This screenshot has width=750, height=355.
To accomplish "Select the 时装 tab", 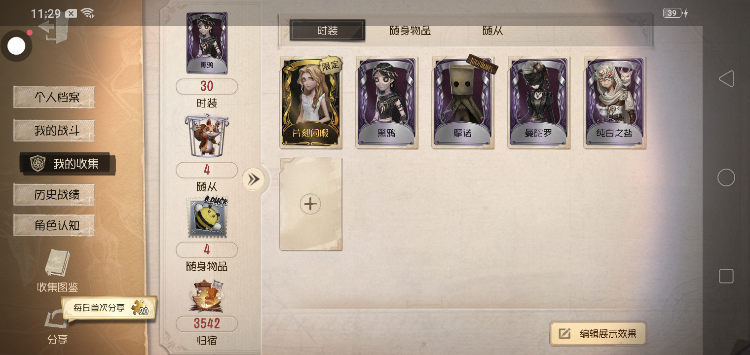I will pos(328,31).
